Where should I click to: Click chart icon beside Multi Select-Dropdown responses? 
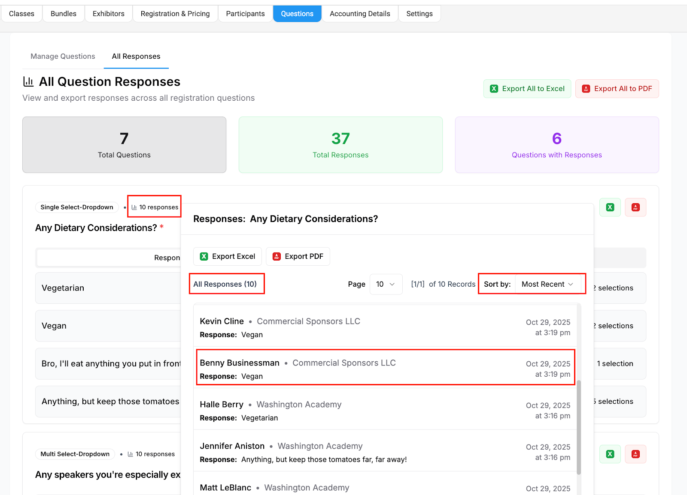pos(131,454)
